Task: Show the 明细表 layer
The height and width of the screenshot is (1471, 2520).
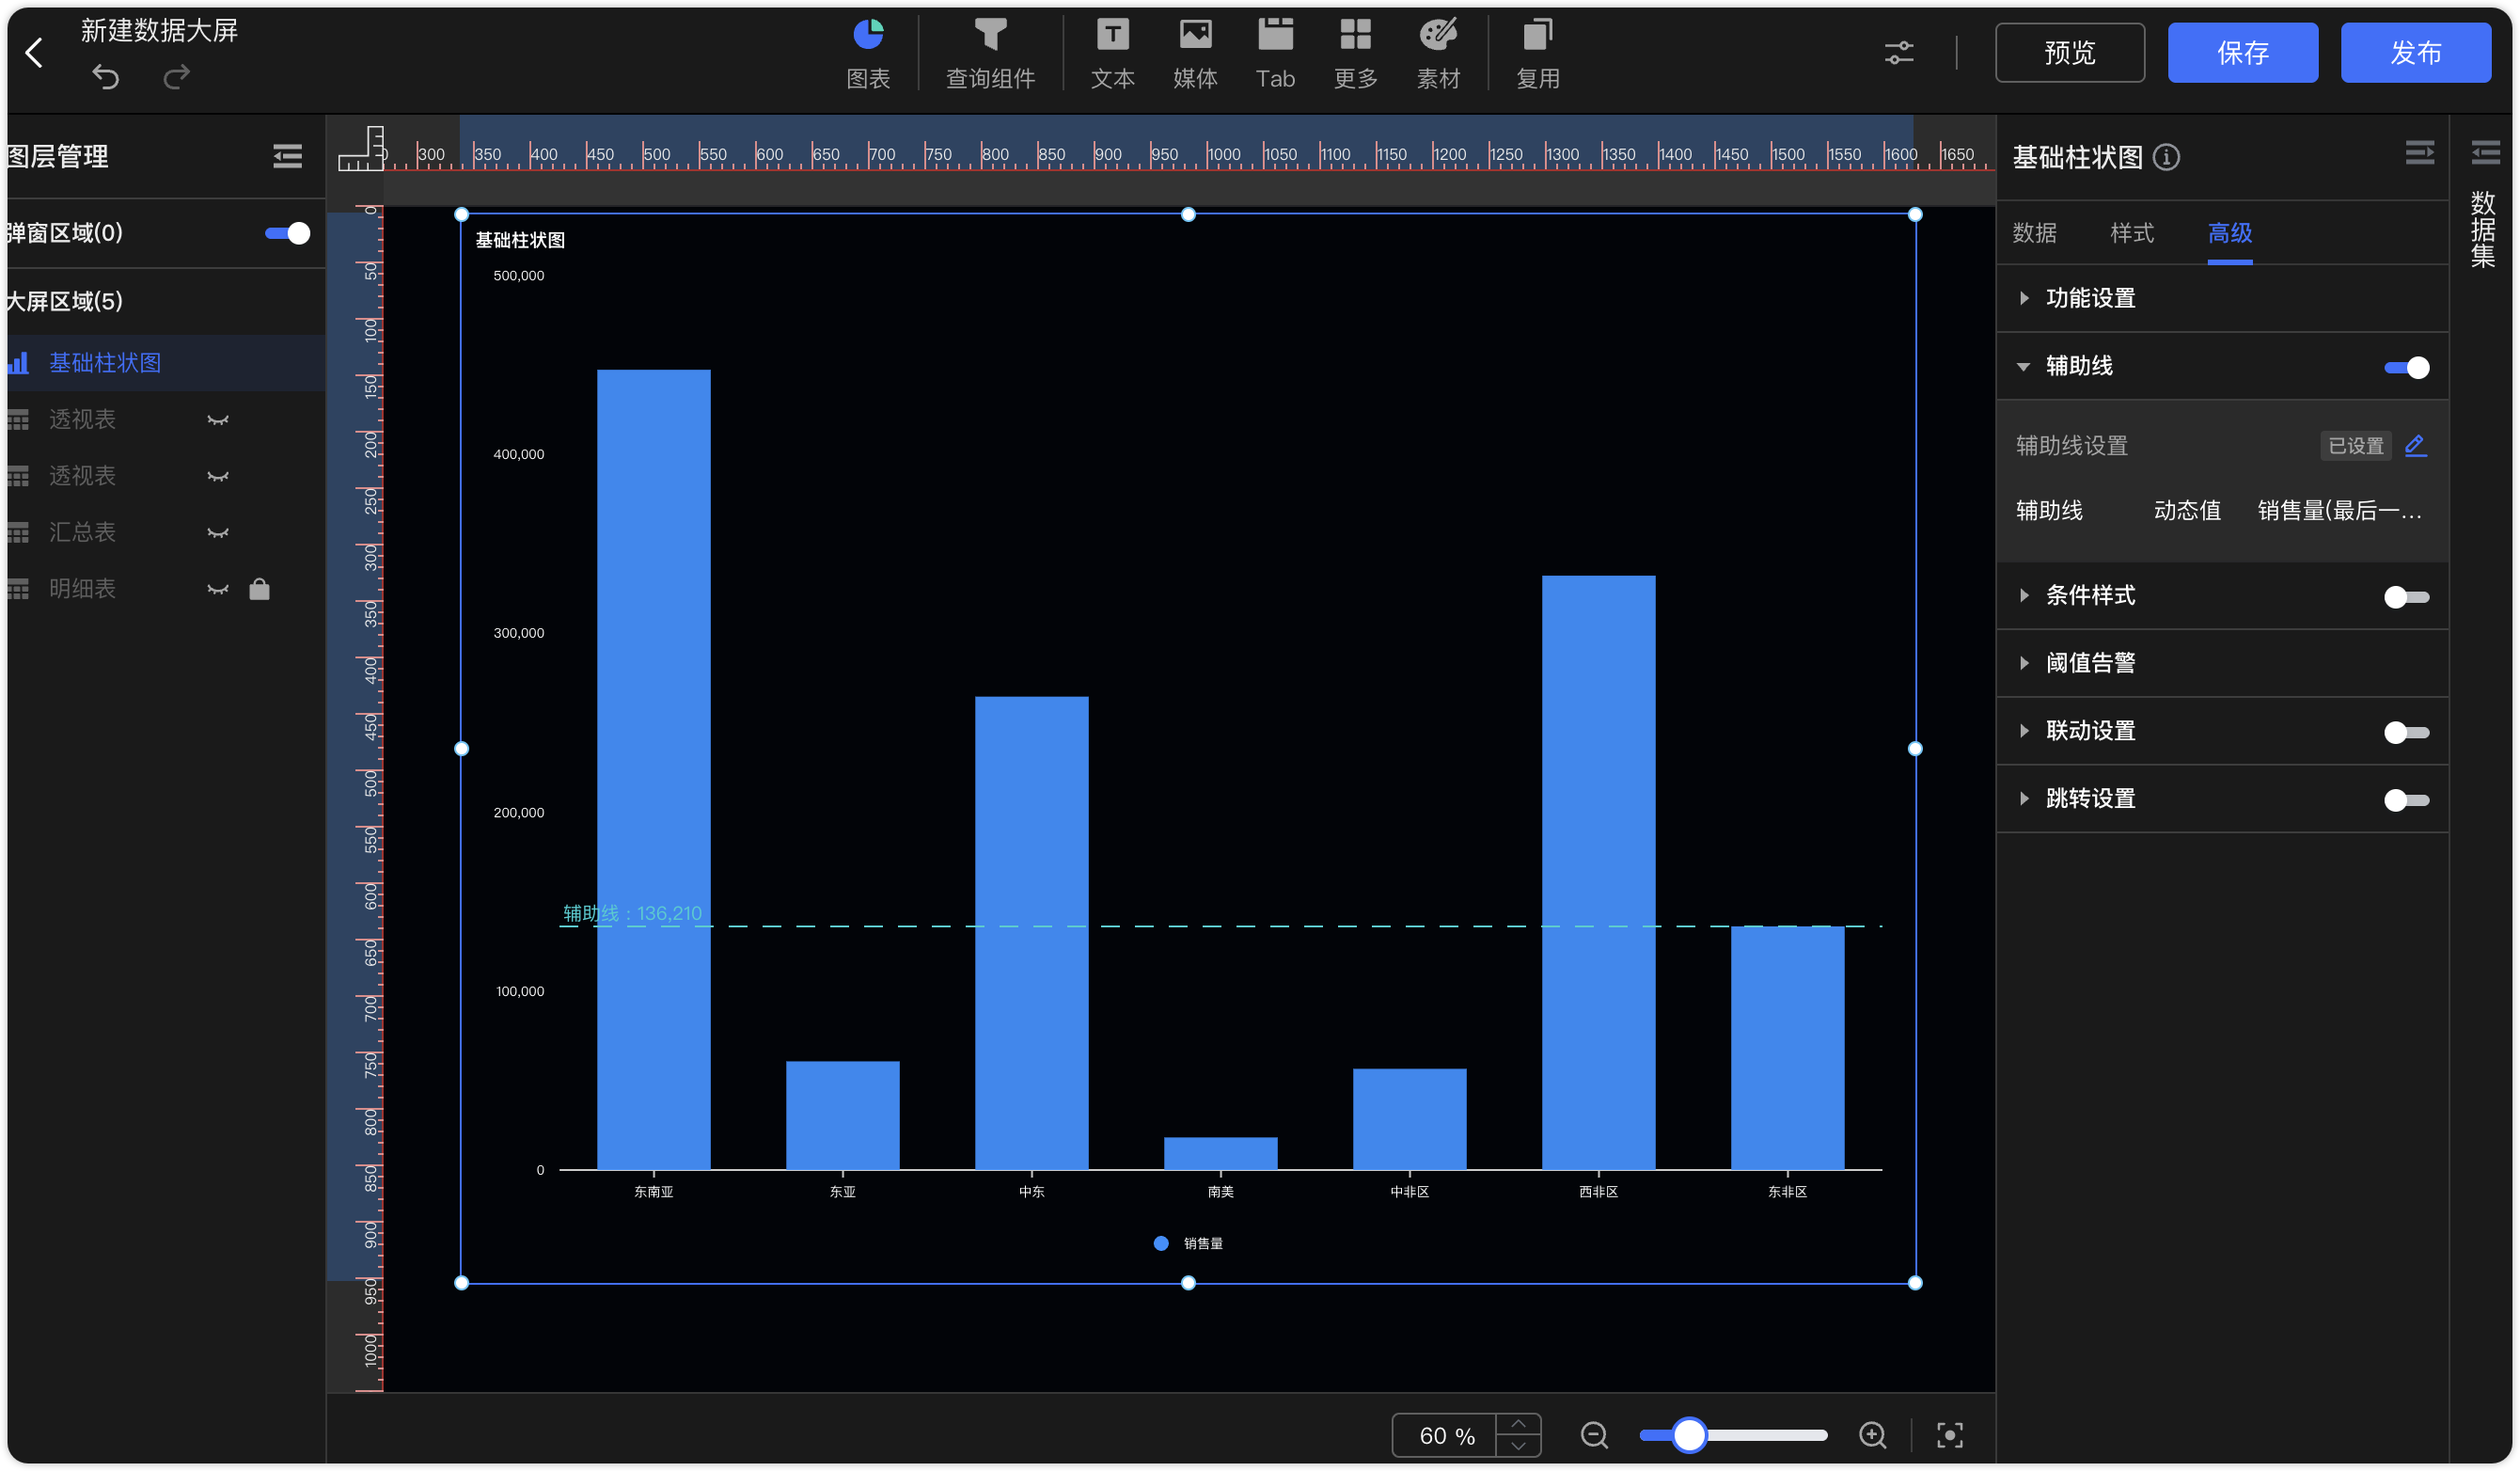Action: [x=217, y=589]
